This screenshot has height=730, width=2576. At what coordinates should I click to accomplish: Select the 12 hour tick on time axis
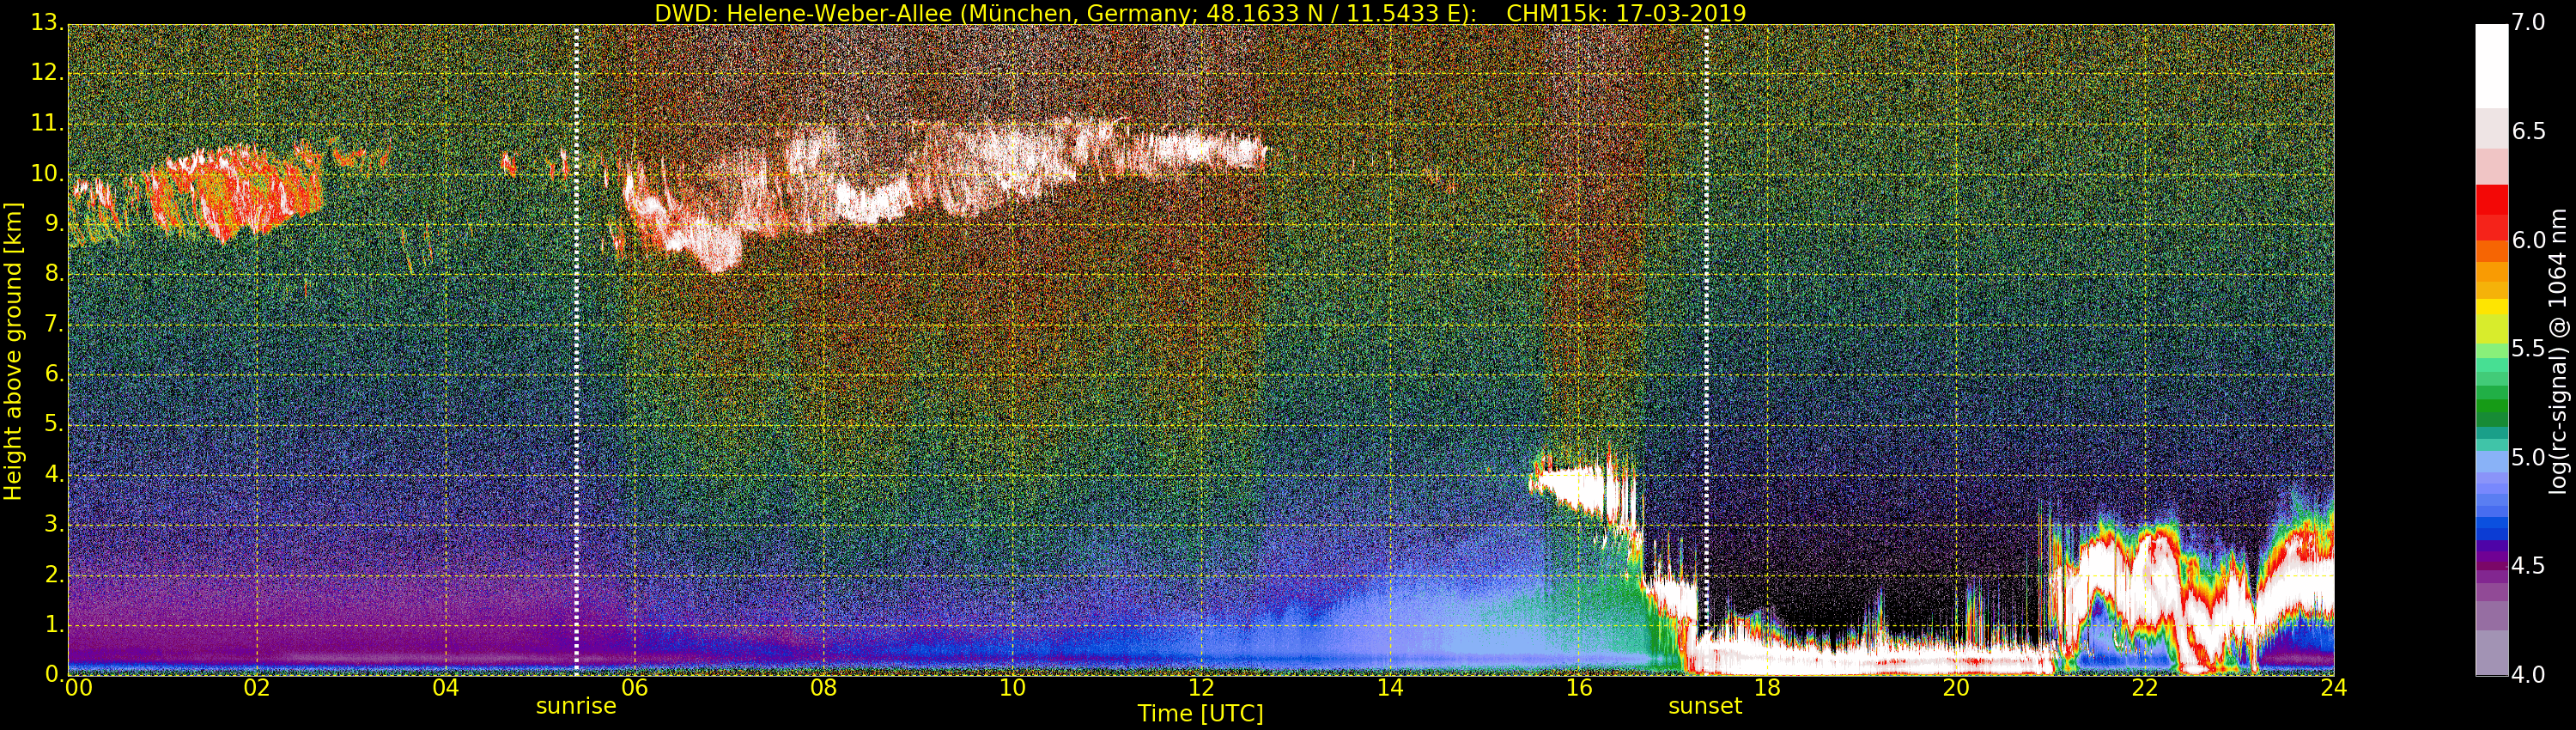pyautogui.click(x=1201, y=687)
